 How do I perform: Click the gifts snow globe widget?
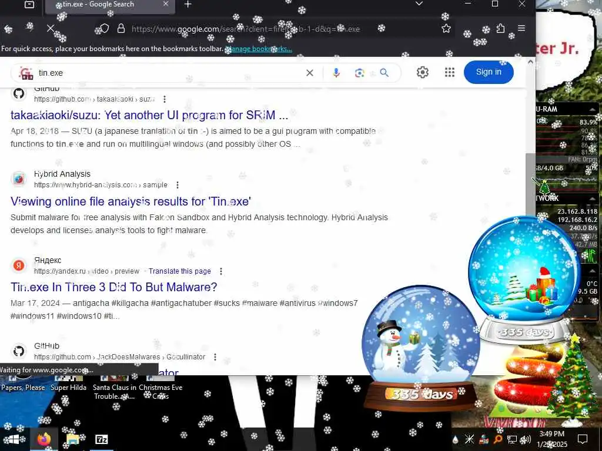pyautogui.click(x=524, y=279)
